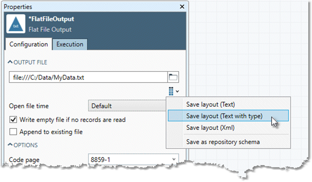Choose Save layout (Xml) option
The image size is (312, 182).
[x=210, y=128]
